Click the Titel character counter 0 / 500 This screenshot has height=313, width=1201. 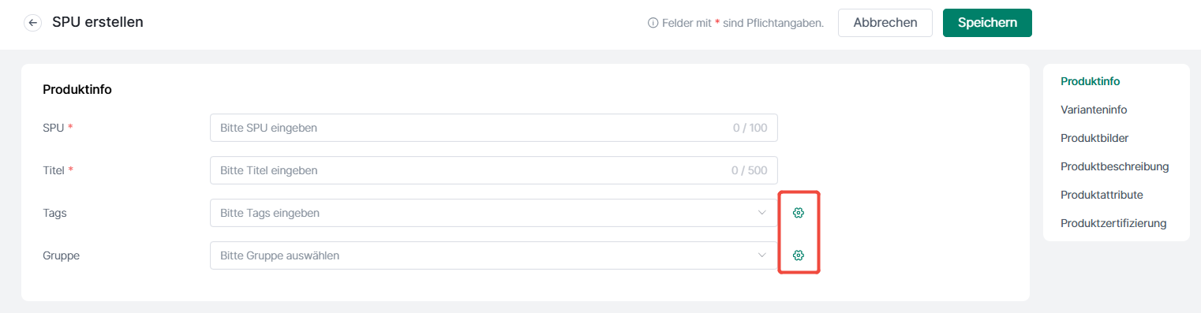(x=749, y=170)
